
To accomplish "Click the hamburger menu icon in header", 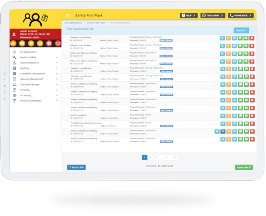I will tap(68, 16).
